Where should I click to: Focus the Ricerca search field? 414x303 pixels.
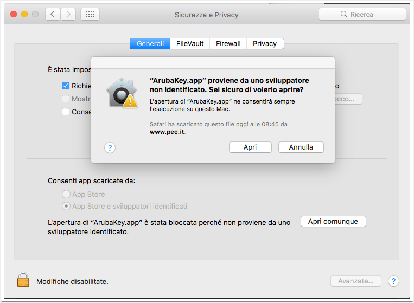point(362,14)
